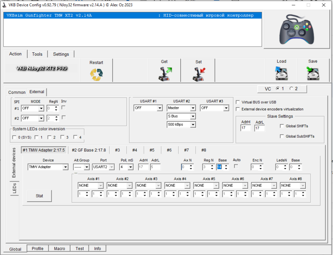Viewport: 333px width, 255px height.
Task: Click the Stat button
Action: [x=39, y=196]
